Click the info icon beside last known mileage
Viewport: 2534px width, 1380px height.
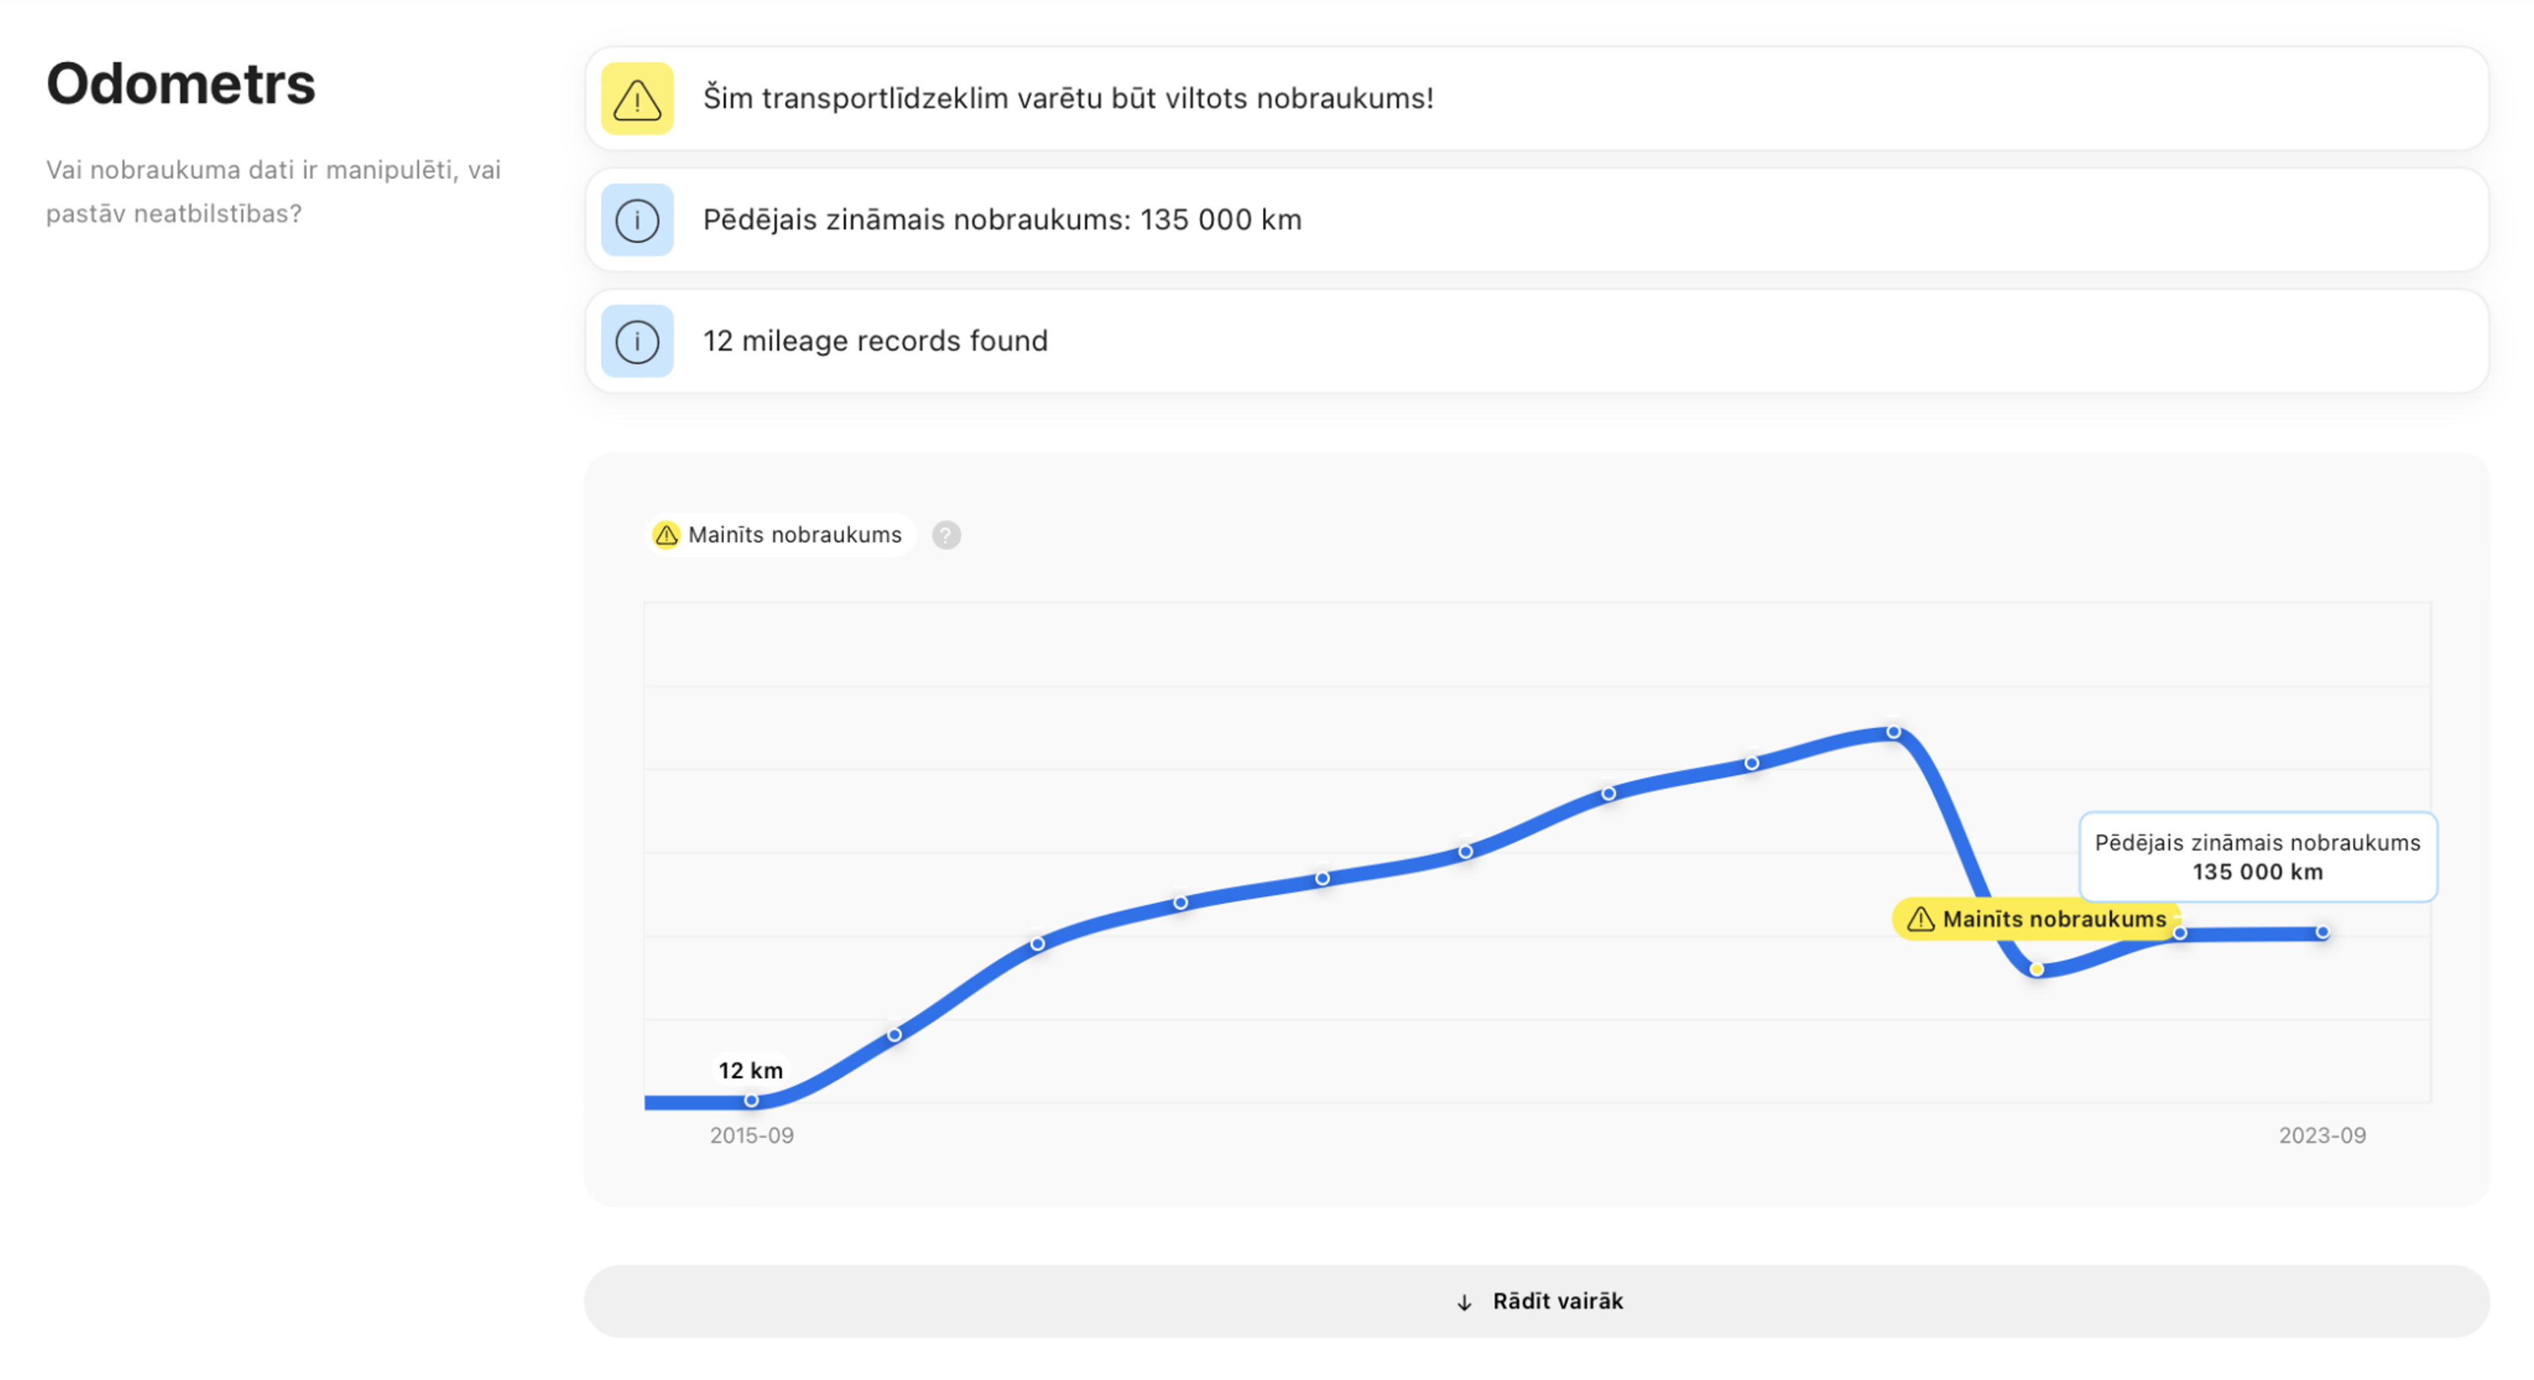click(636, 220)
